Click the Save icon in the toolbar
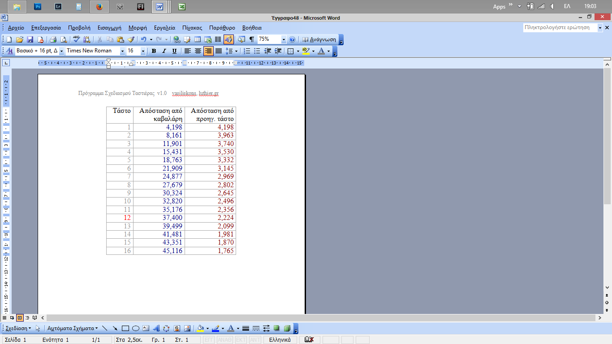Screen dimensions: 612x344 click(30, 39)
